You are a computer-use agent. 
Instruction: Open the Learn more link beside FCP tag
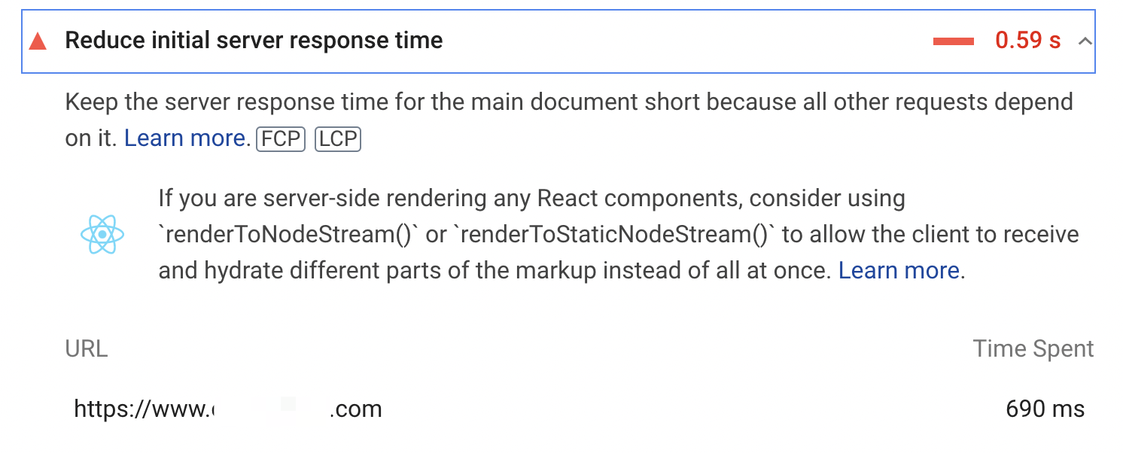184,138
